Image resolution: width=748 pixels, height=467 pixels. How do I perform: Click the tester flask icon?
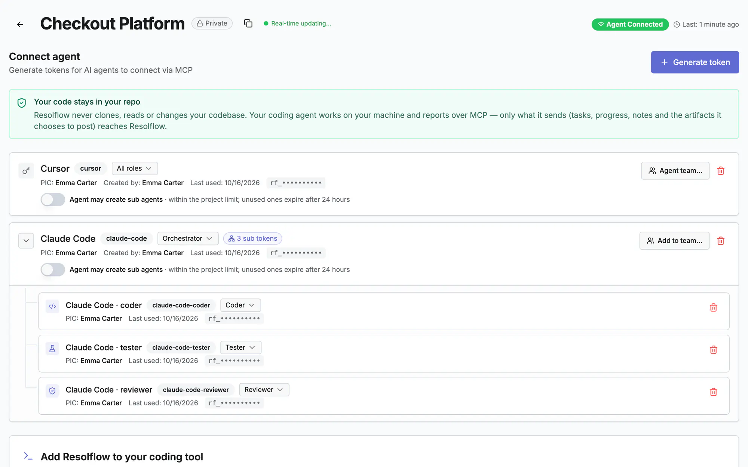pyautogui.click(x=52, y=349)
